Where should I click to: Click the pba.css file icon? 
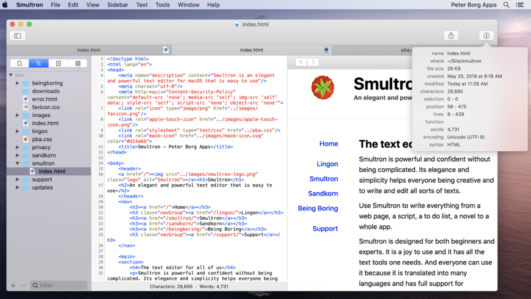pos(25,139)
